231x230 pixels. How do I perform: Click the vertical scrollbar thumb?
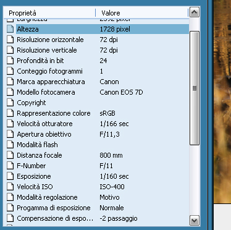pos(195,88)
